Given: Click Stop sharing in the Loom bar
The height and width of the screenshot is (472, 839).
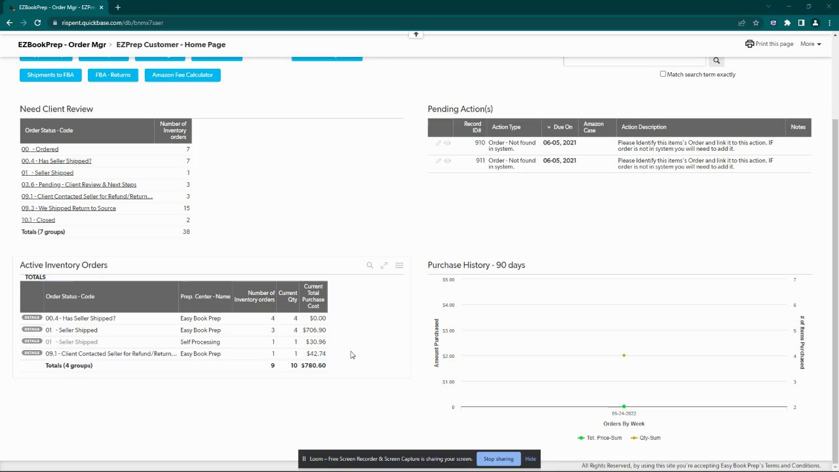Looking at the screenshot, I should (x=499, y=459).
